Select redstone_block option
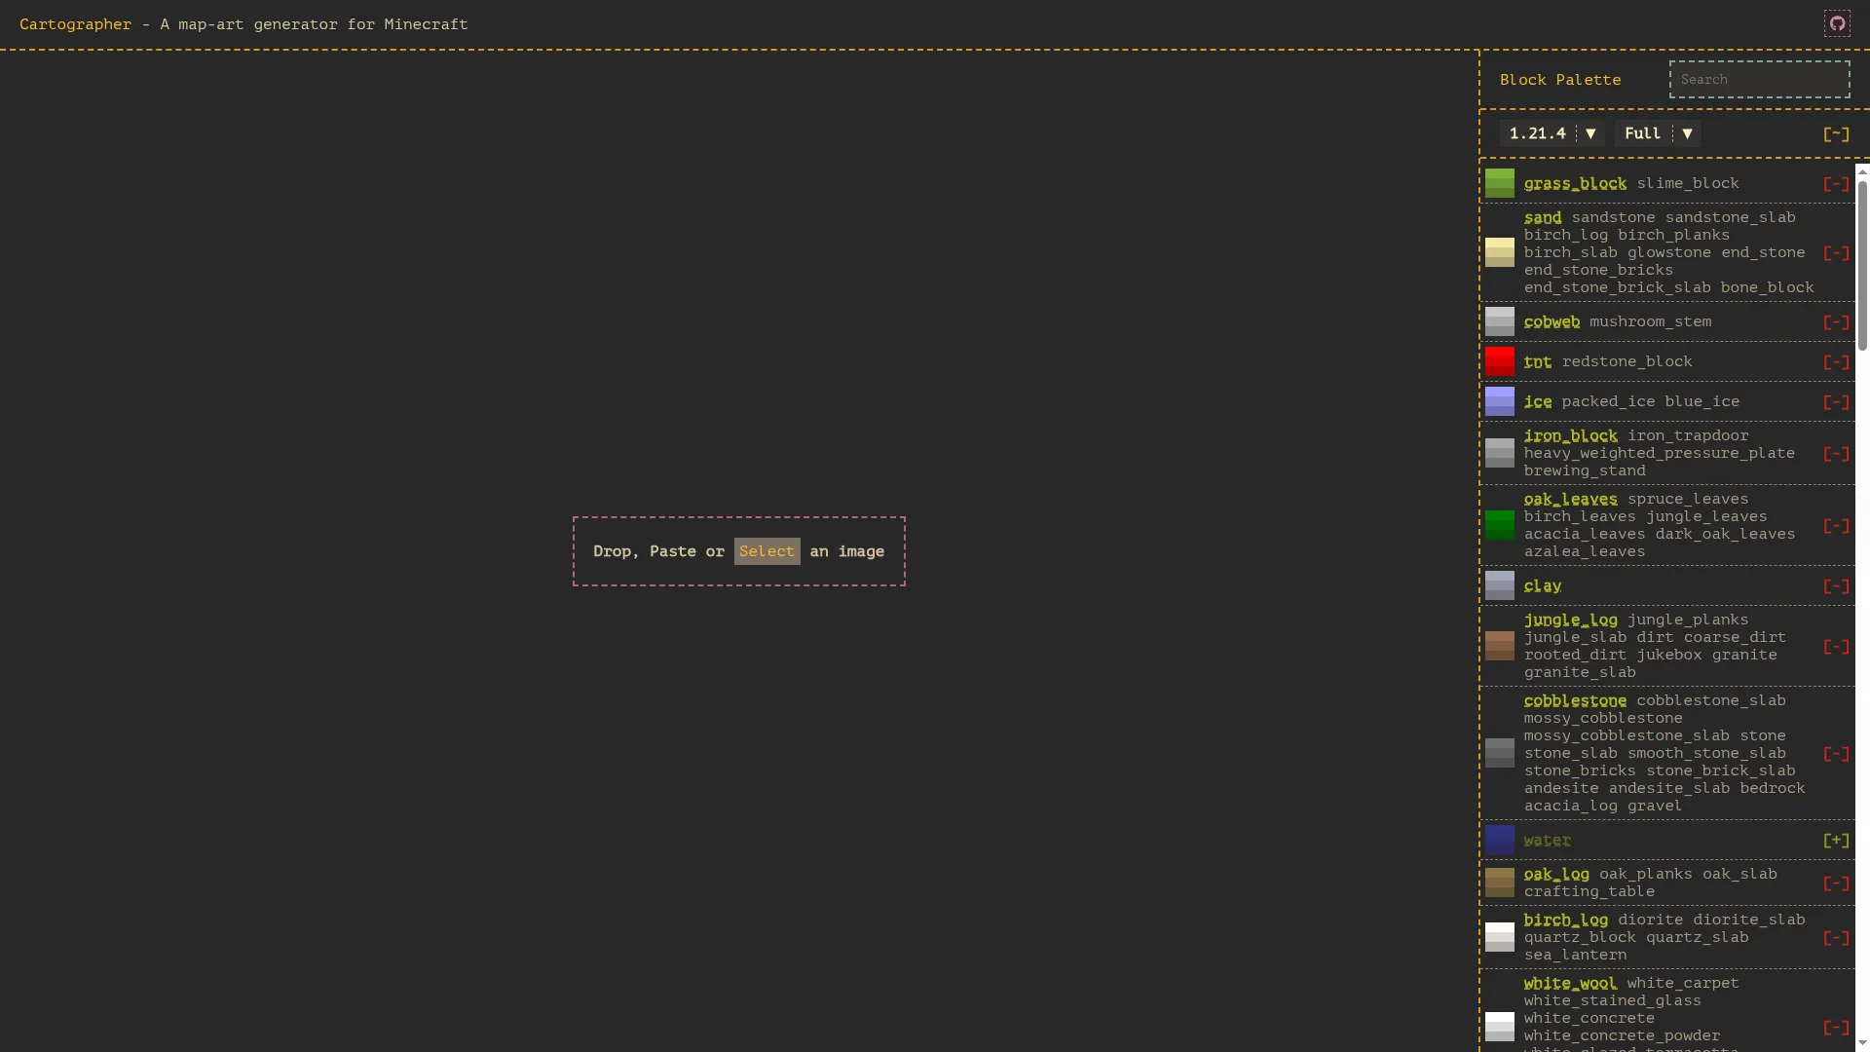Image resolution: width=1870 pixels, height=1052 pixels. pos(1627,361)
